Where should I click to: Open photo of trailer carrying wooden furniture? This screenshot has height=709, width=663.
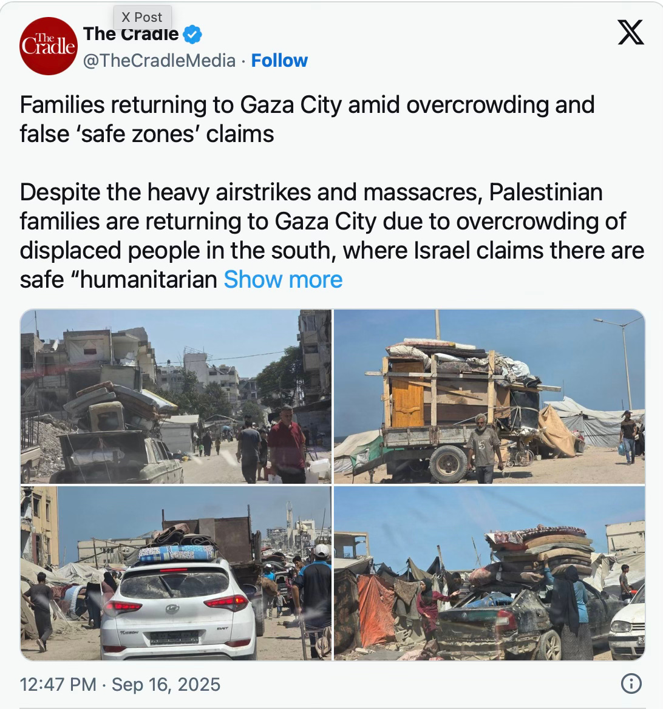pyautogui.click(x=489, y=396)
